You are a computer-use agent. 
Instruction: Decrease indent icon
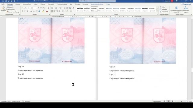coord(65,8)
